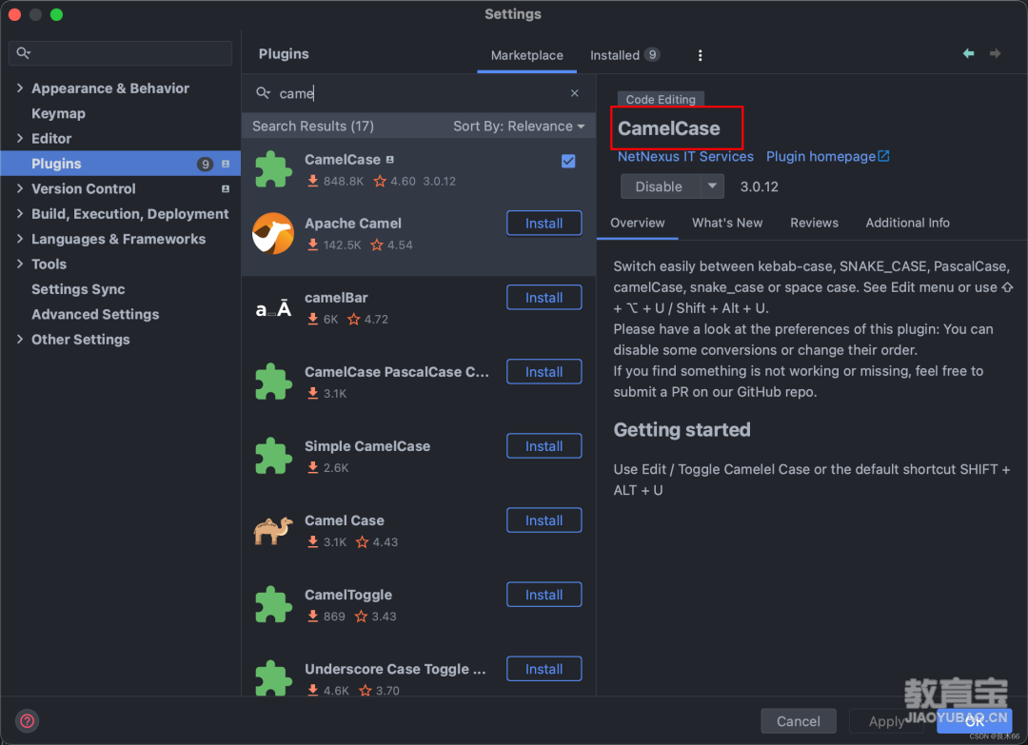This screenshot has width=1028, height=745.
Task: Install the CamelCase PascalCase plugin
Action: coord(544,371)
